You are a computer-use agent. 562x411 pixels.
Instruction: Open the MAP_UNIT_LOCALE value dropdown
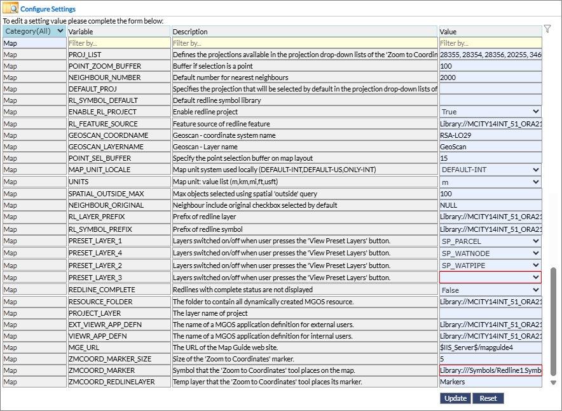[490, 170]
